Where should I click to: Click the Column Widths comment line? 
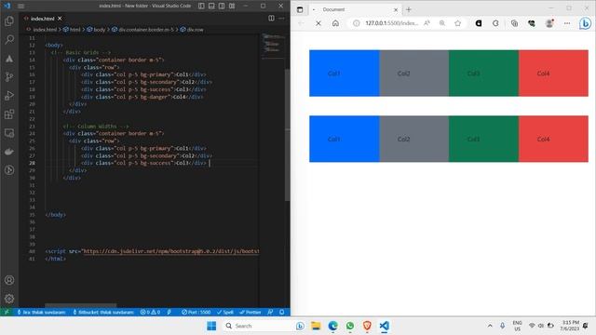tap(96, 127)
